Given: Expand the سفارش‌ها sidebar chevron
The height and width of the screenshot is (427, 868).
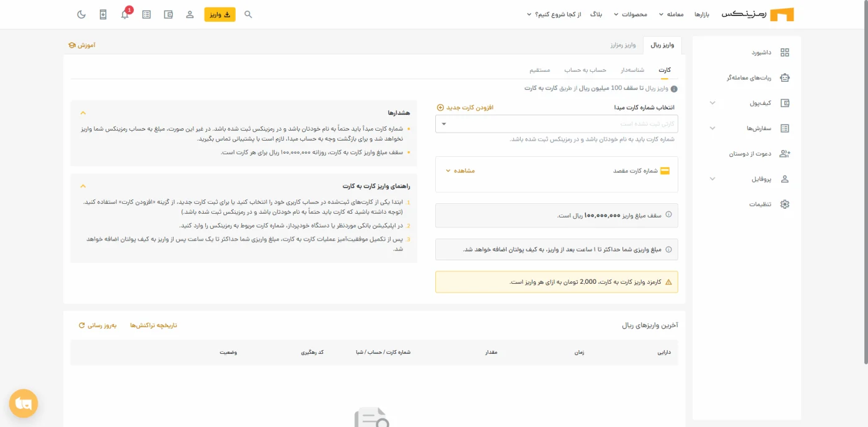Looking at the screenshot, I should click(712, 128).
